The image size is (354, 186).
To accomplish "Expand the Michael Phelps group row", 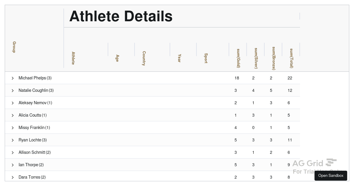I will (x=13, y=78).
